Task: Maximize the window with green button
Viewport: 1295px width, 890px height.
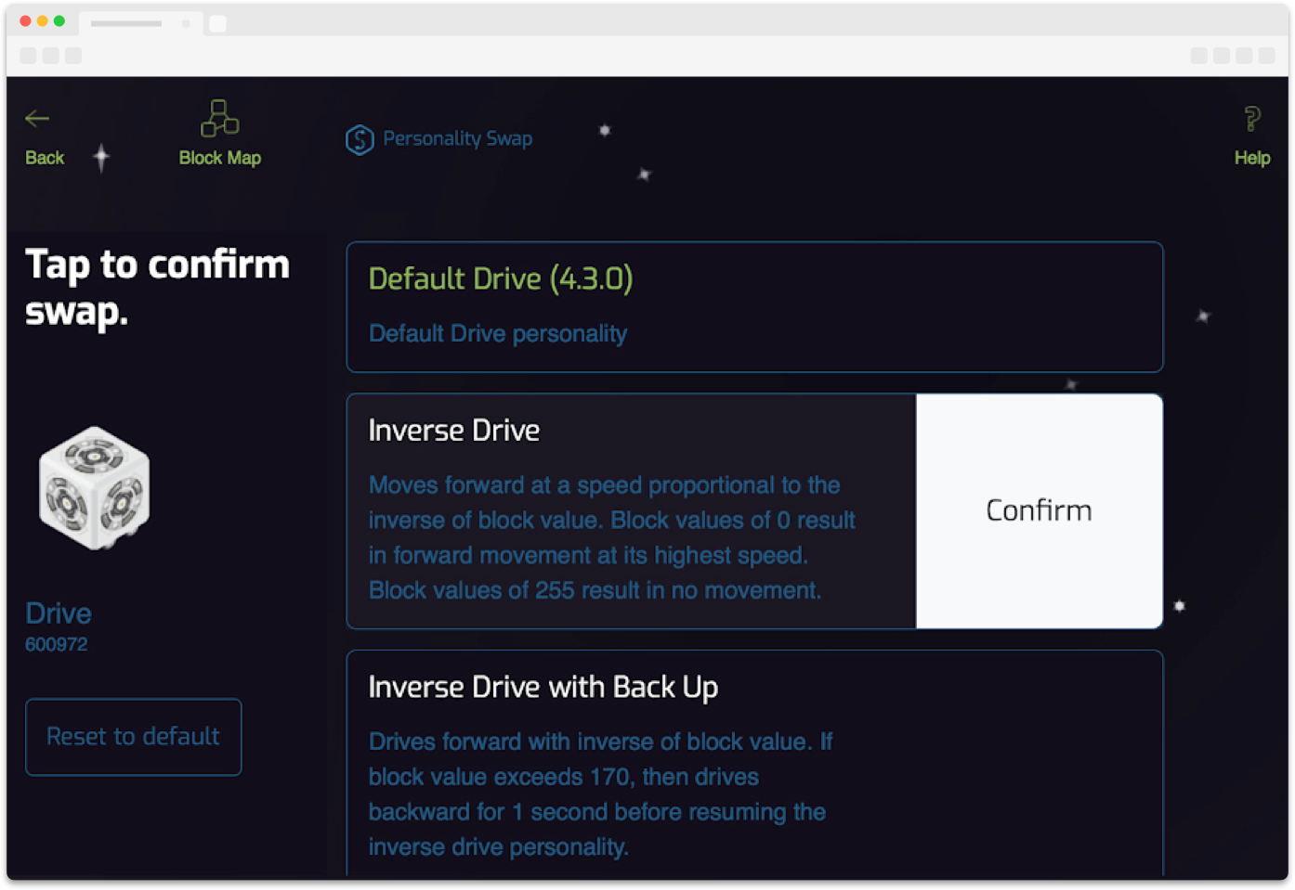Action: (x=59, y=21)
